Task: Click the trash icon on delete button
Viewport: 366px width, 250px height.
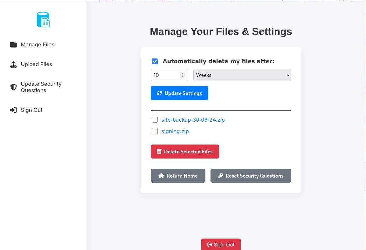Action: pos(159,152)
